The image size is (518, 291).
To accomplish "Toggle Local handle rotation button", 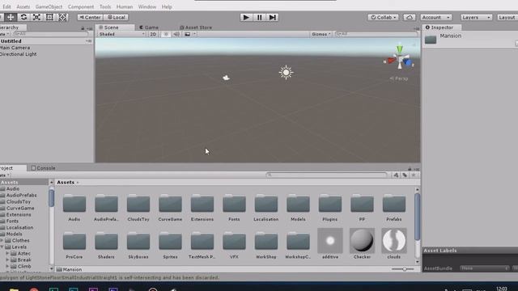I will coord(117,17).
